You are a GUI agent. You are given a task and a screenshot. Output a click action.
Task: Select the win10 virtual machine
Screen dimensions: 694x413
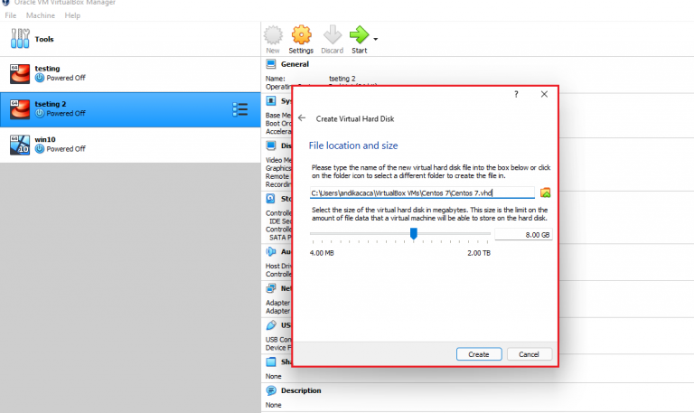[130, 145]
